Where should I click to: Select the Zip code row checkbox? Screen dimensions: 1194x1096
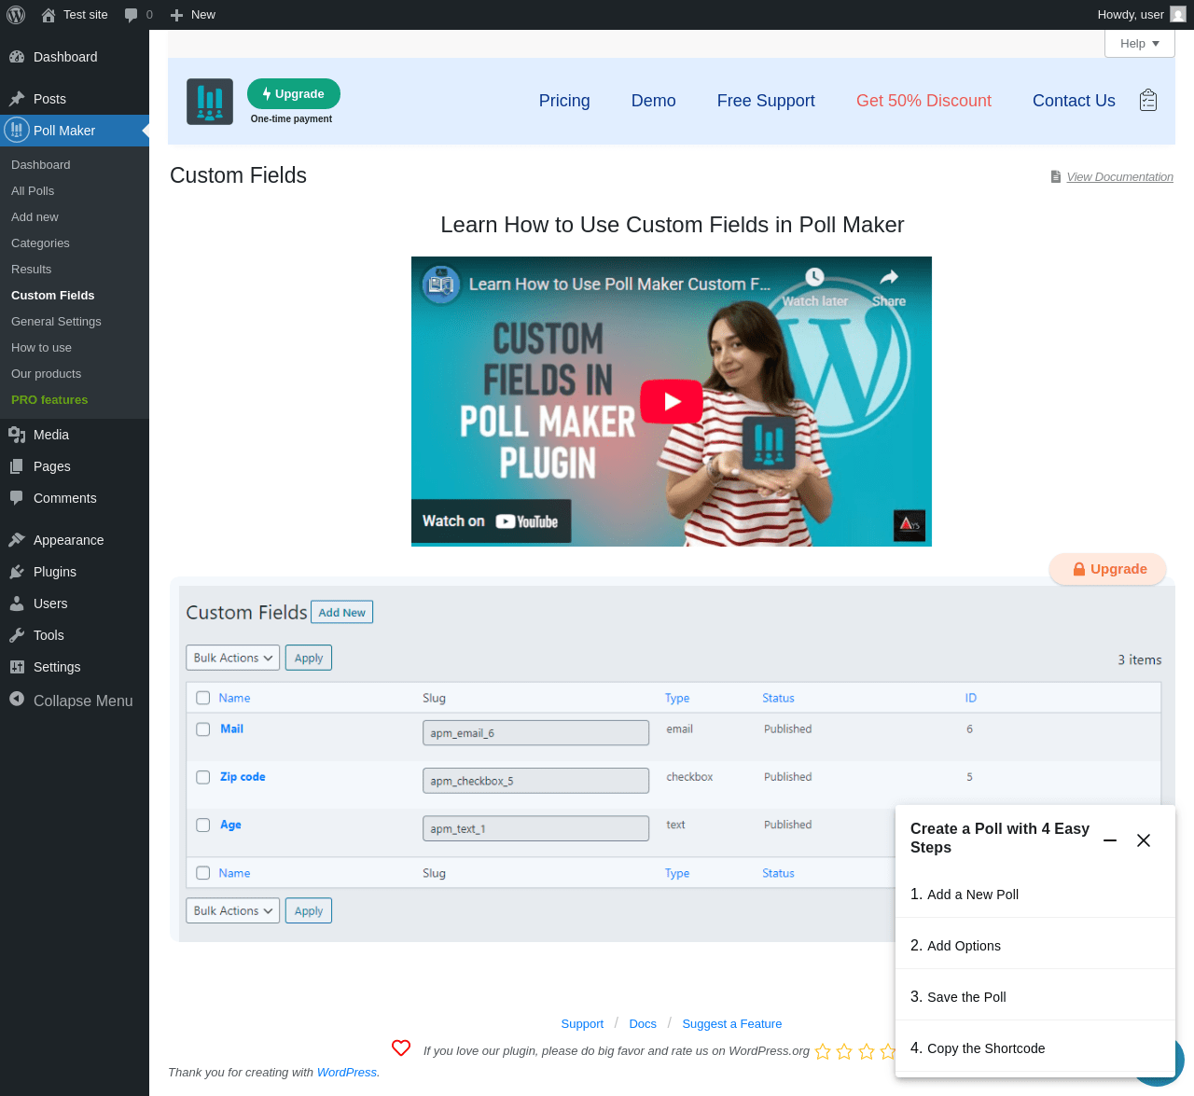(x=203, y=777)
